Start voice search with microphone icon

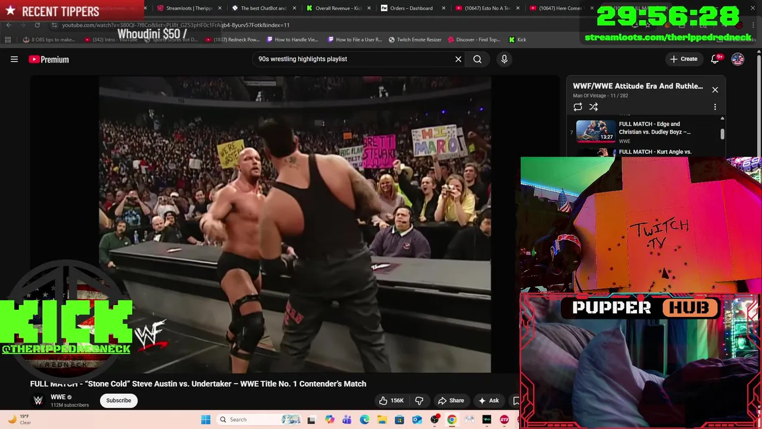coord(504,59)
